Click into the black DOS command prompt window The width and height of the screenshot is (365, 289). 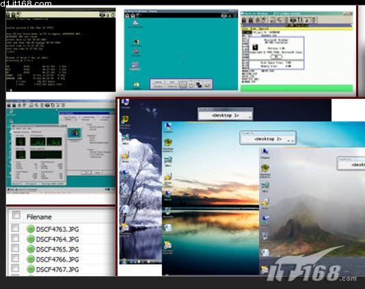pyautogui.click(x=61, y=55)
